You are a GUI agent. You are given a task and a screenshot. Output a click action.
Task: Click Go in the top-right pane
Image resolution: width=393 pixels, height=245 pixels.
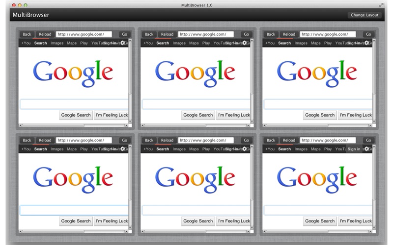[368, 34]
